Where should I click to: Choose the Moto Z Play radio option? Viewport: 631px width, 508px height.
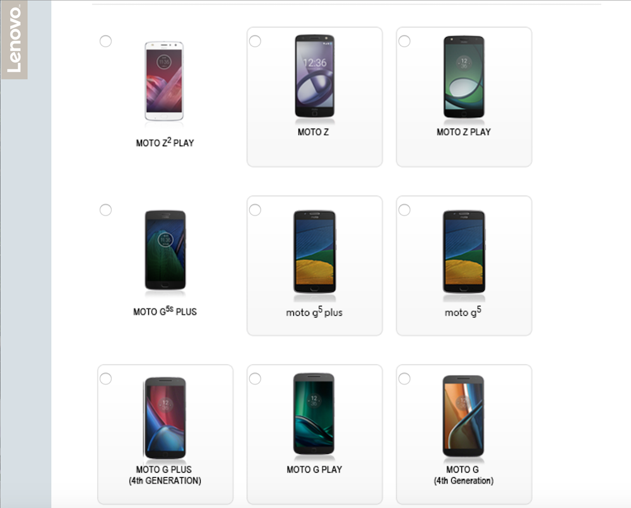tap(404, 41)
